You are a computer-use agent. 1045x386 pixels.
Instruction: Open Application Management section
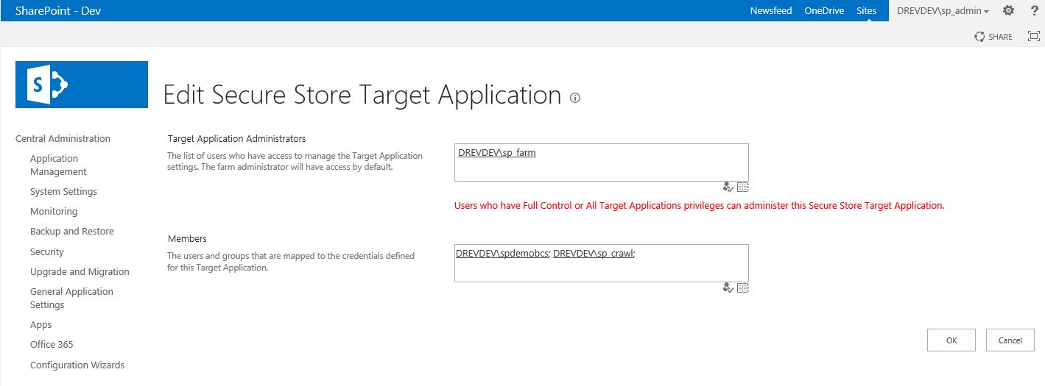(x=58, y=165)
